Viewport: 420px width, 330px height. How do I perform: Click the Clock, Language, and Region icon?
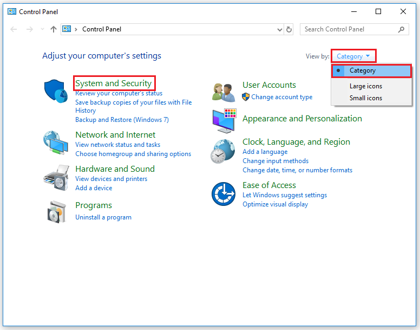(224, 151)
